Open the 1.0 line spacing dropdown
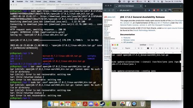Viewport: 193px width, 108px height. (x=172, y=48)
